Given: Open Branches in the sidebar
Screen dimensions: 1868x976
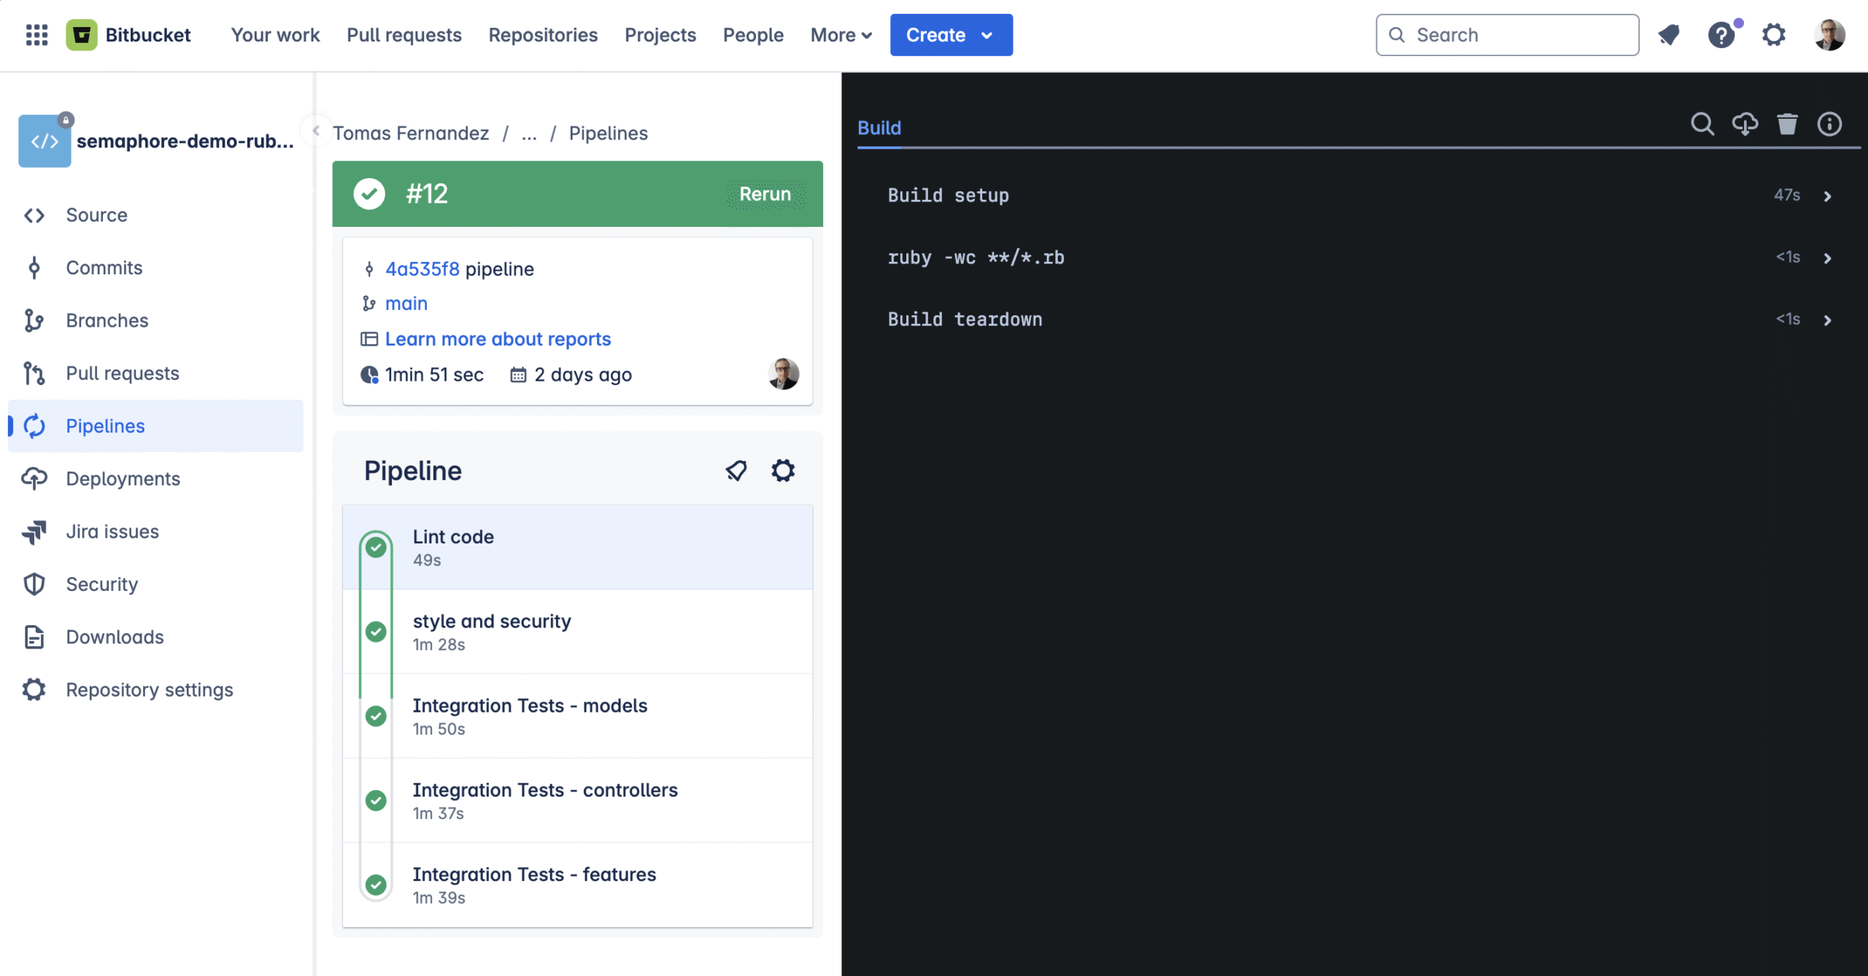Looking at the screenshot, I should (155, 320).
